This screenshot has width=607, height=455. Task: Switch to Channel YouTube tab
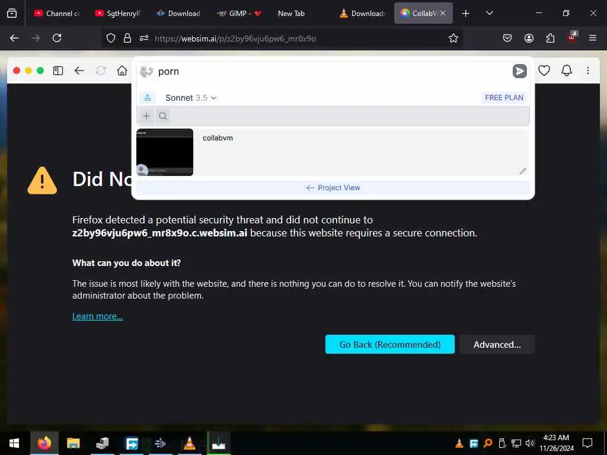(56, 13)
